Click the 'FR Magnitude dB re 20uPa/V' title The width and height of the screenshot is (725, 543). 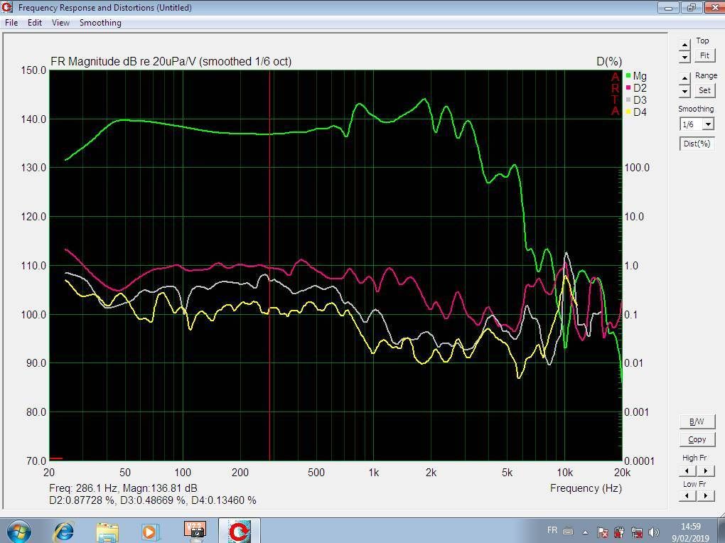point(124,62)
